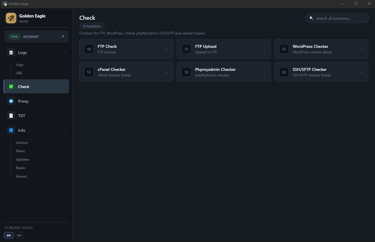Click the search magnifier icon
This screenshot has width=375, height=242.
tap(311, 18)
